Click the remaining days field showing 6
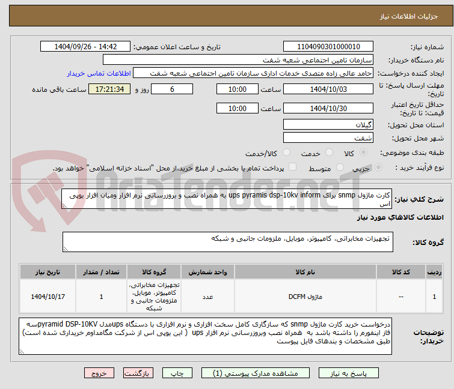This screenshot has height=389, width=454. 172,89
